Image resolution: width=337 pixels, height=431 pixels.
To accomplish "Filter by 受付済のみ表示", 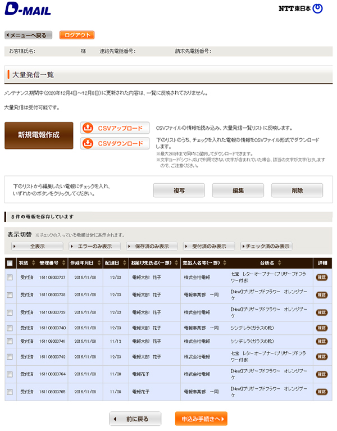I will click(209, 246).
